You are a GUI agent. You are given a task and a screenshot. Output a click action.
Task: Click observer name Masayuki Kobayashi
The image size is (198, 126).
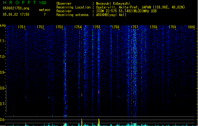click(113, 3)
